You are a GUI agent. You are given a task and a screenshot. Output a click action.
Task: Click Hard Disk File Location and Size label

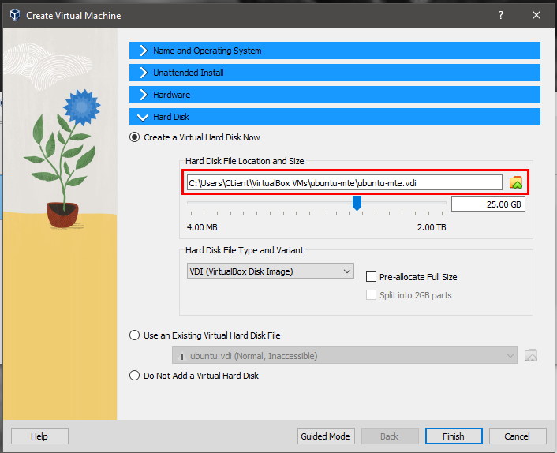point(245,161)
